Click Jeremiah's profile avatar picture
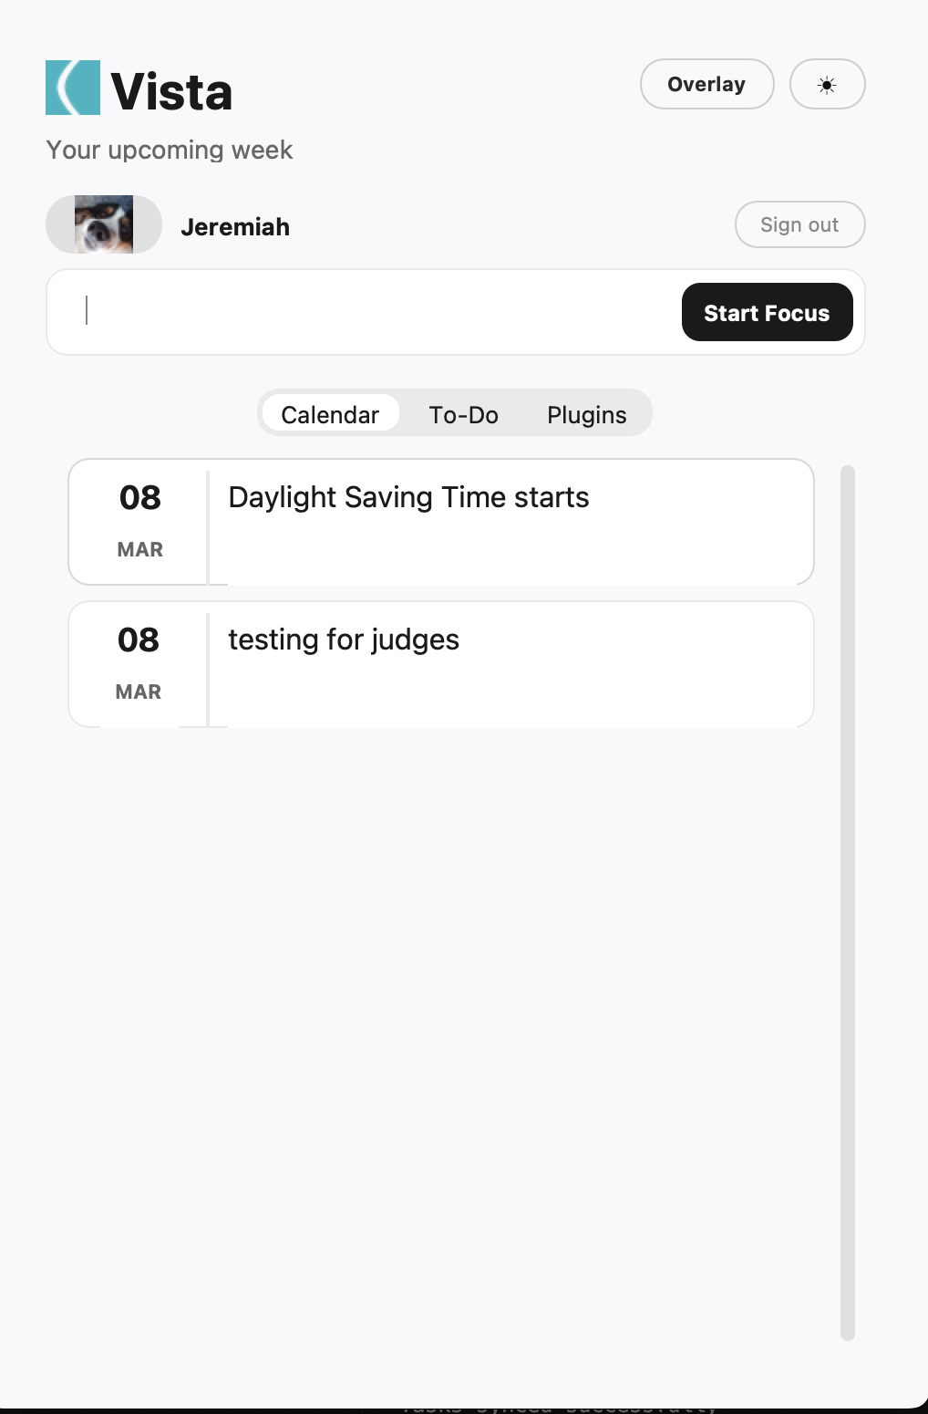Viewport: 928px width, 1414px height. (x=104, y=224)
